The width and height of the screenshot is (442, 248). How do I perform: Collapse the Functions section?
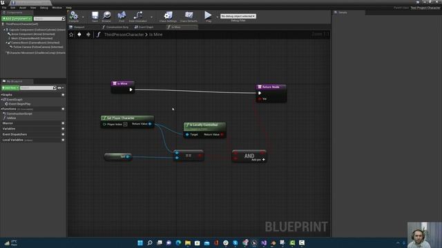(x=1, y=109)
